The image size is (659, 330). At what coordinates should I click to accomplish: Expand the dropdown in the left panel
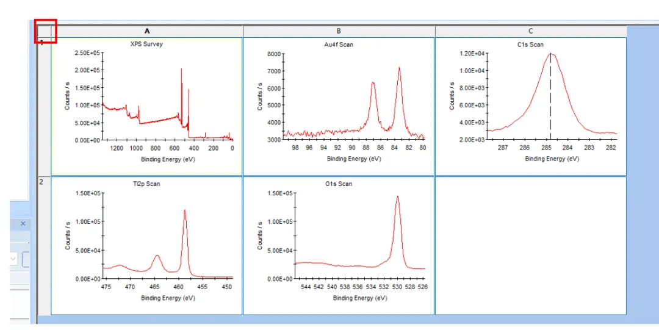point(13,259)
